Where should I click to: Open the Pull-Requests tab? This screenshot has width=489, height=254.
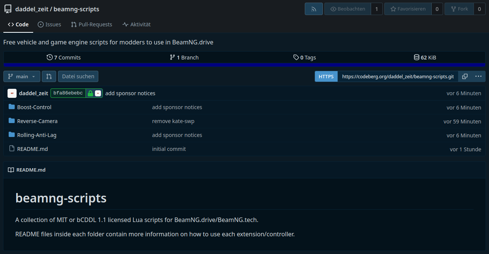(x=92, y=24)
